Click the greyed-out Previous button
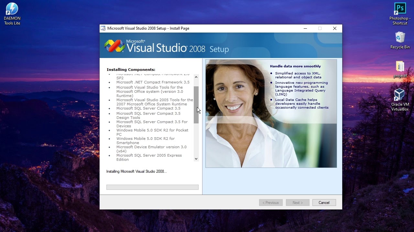 [271, 203]
